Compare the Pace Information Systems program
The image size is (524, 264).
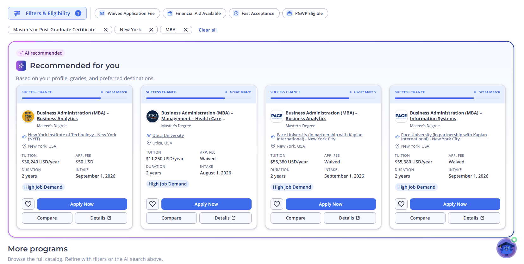pos(420,218)
